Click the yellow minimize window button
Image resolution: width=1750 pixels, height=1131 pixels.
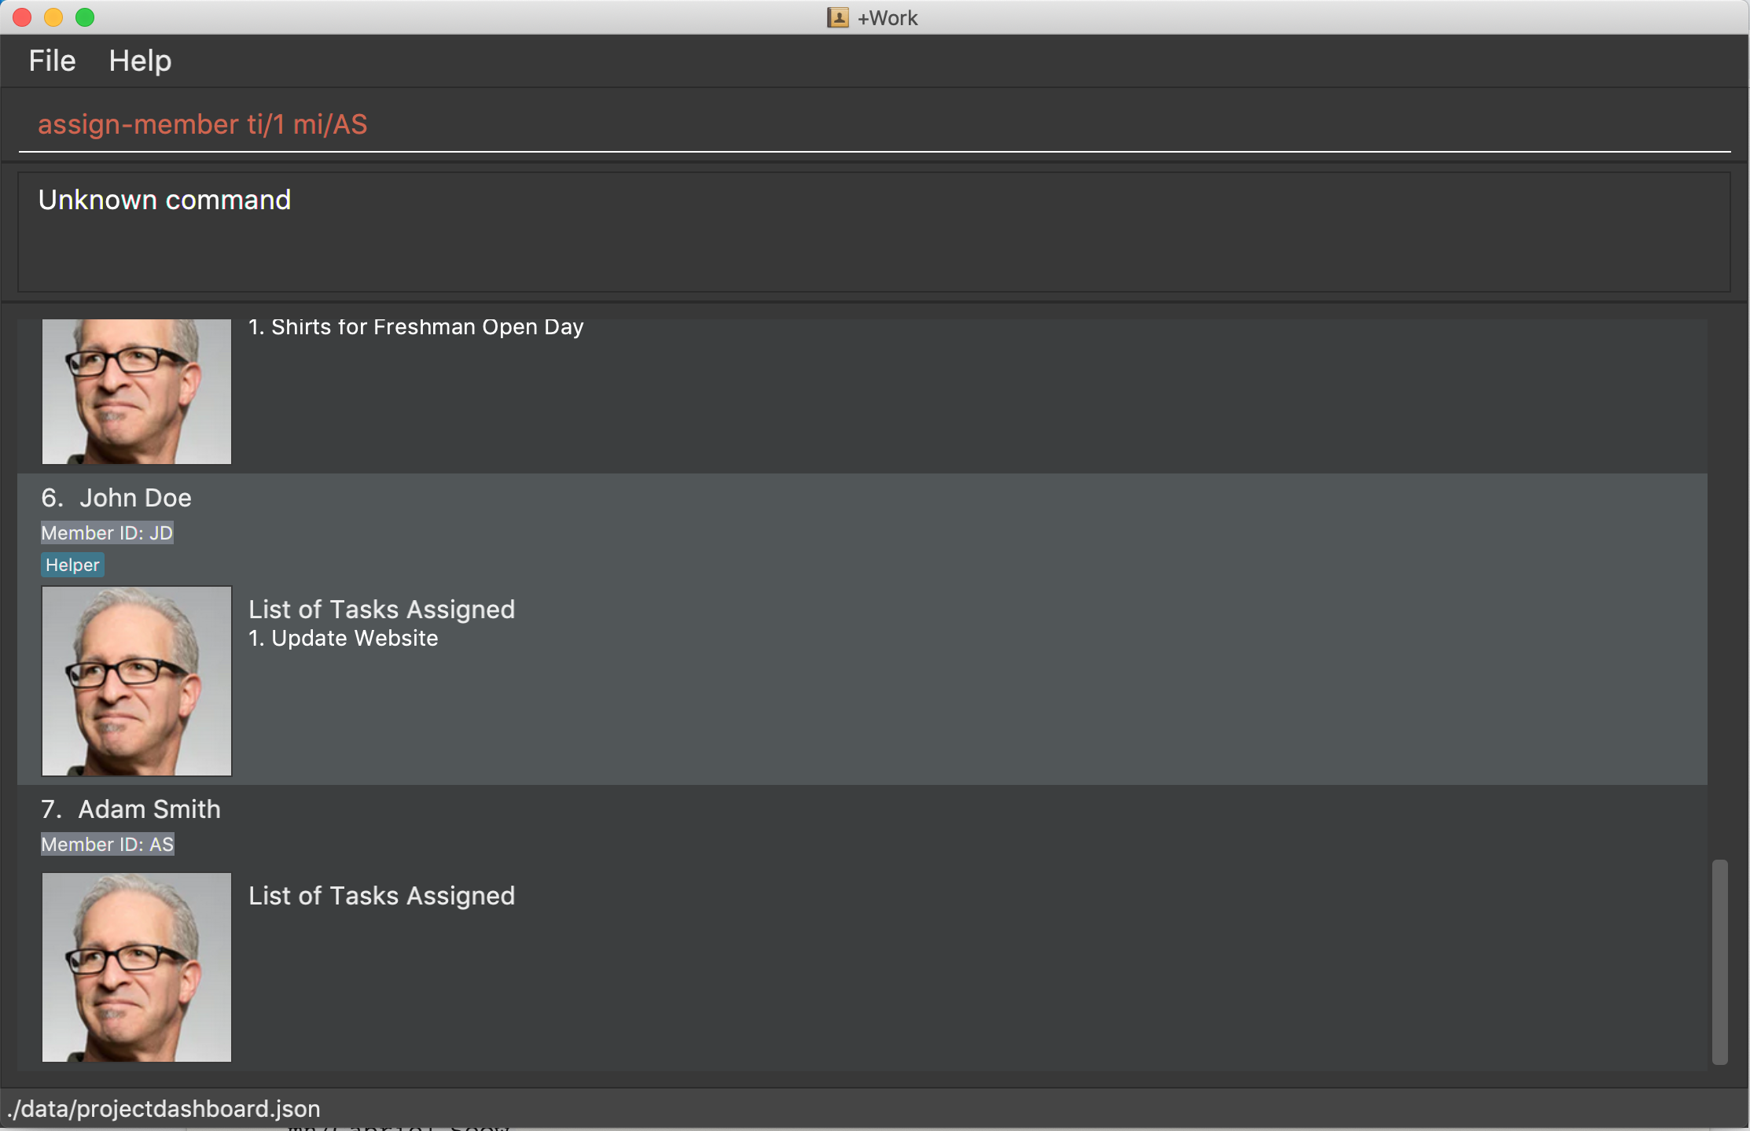point(53,17)
